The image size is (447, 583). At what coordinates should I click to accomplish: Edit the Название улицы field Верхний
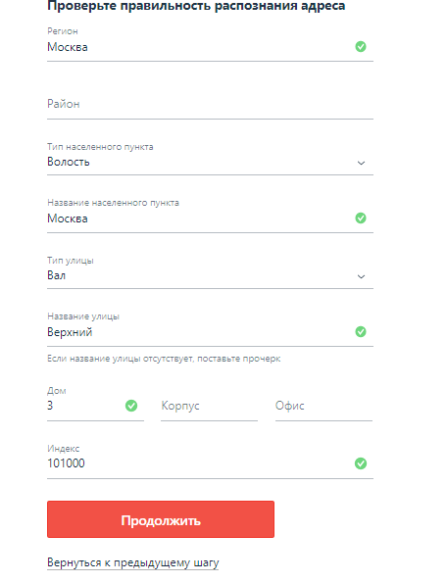coord(210,328)
